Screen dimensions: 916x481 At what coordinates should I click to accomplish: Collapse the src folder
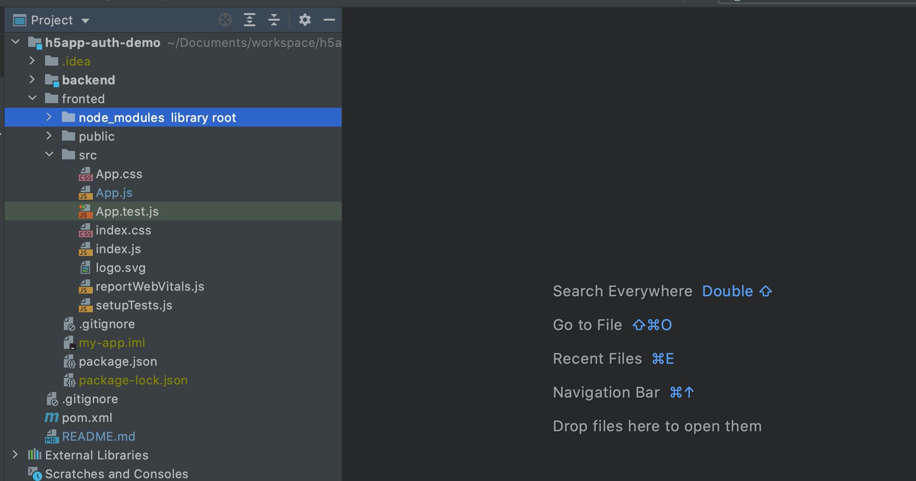(x=49, y=154)
